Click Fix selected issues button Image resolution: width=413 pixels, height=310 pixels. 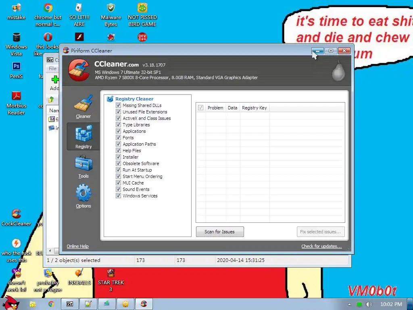(320, 232)
